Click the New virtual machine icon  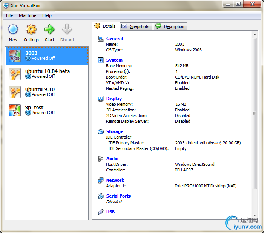coord(13,29)
